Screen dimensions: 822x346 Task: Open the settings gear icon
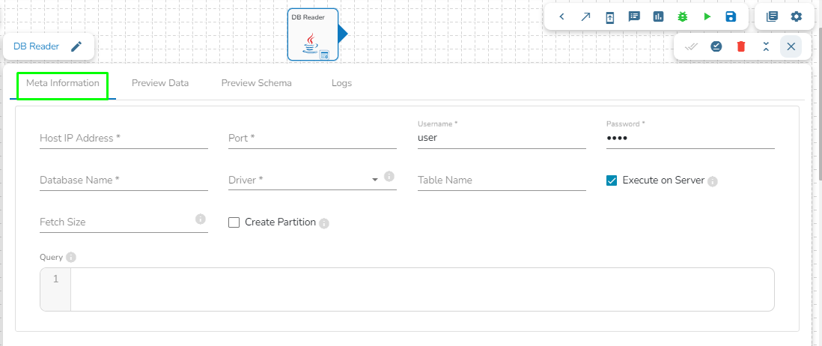[x=796, y=16]
